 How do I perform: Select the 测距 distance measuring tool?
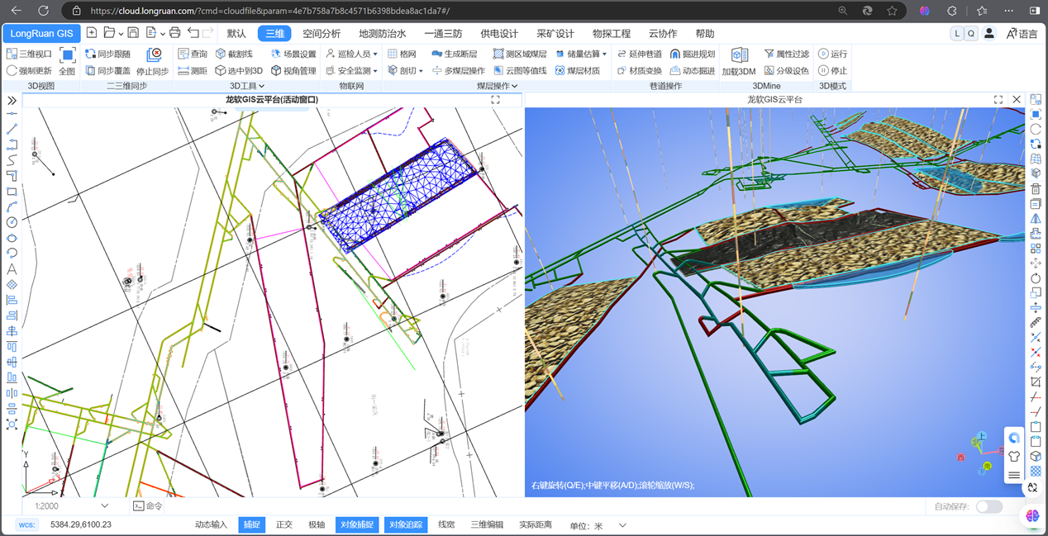(192, 71)
